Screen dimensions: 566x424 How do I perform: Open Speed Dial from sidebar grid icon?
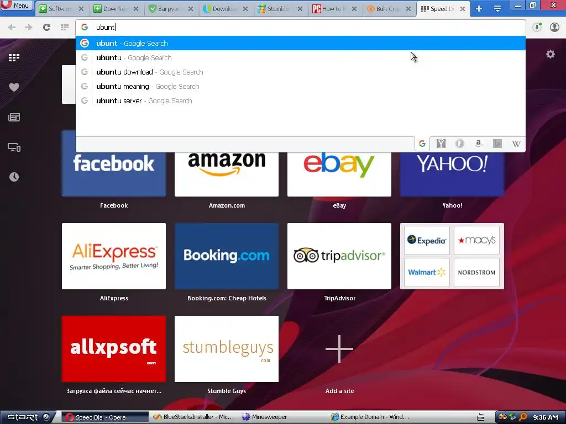tap(14, 57)
